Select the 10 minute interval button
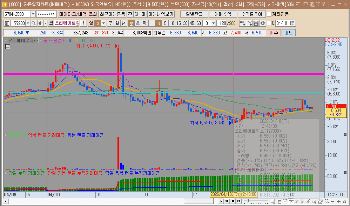This screenshot has width=350, height=206. coord(172,23)
